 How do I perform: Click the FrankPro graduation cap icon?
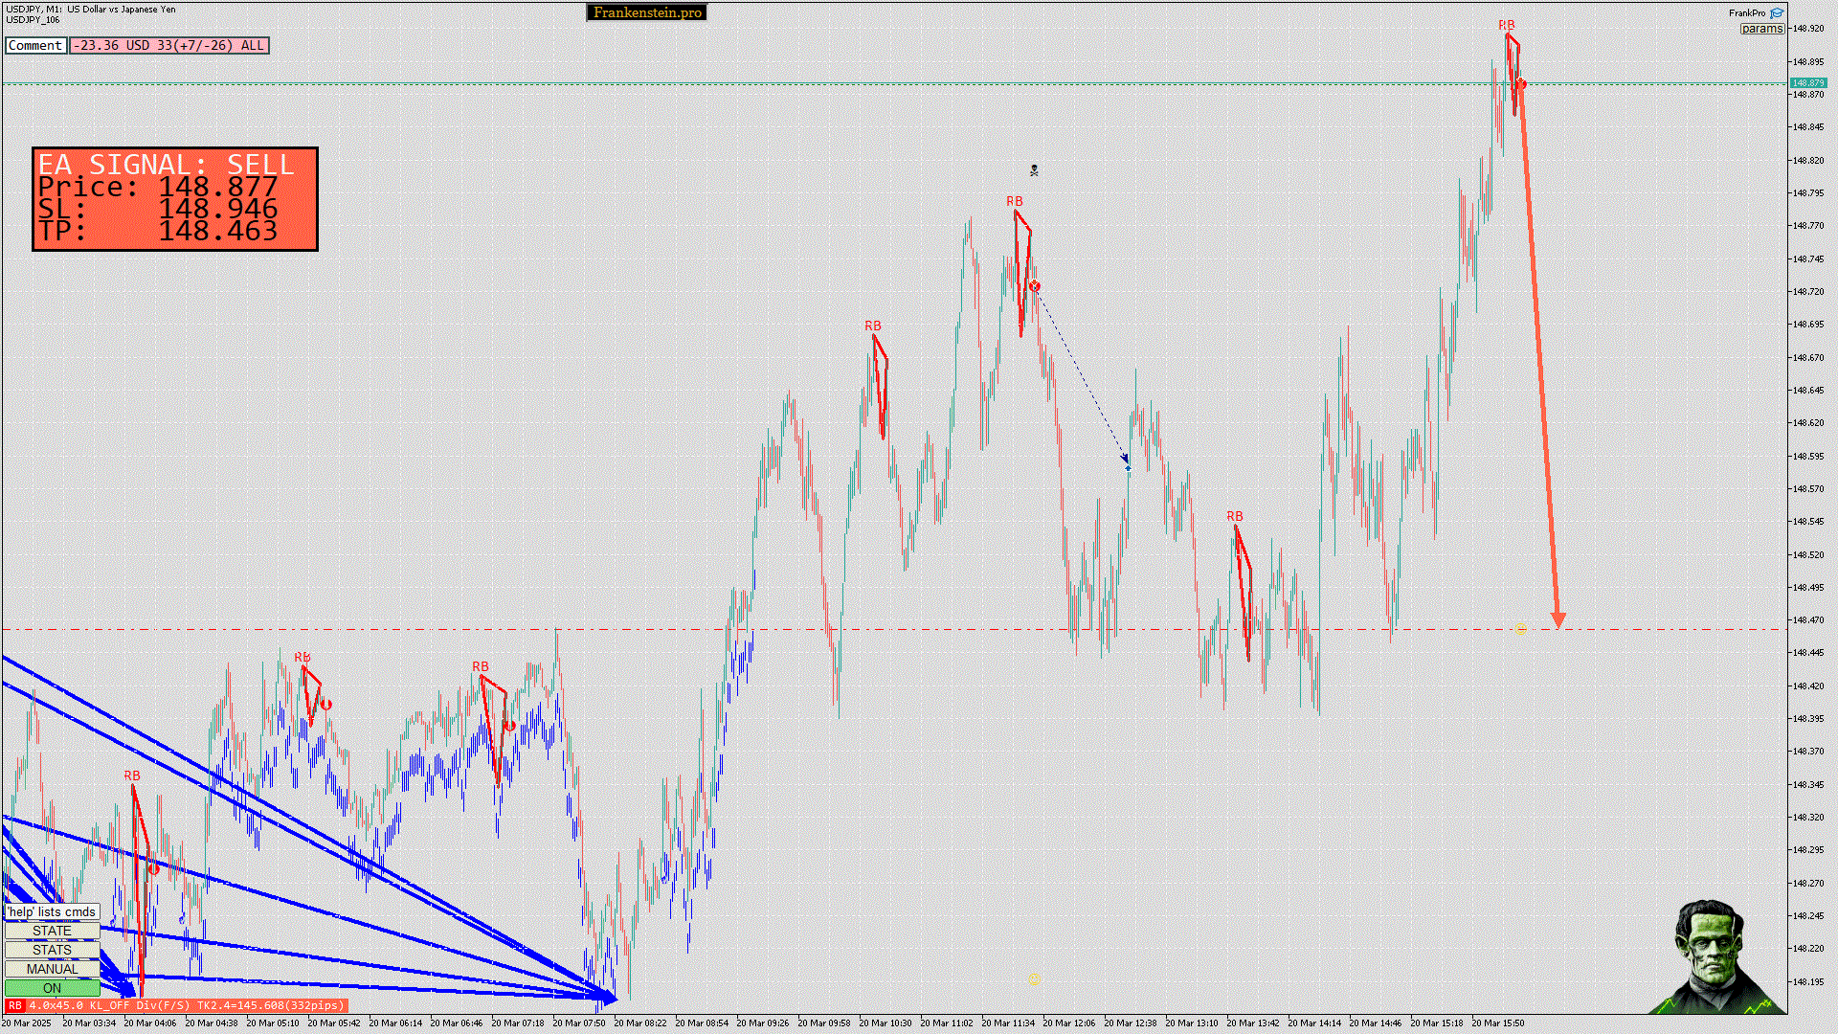click(1777, 13)
